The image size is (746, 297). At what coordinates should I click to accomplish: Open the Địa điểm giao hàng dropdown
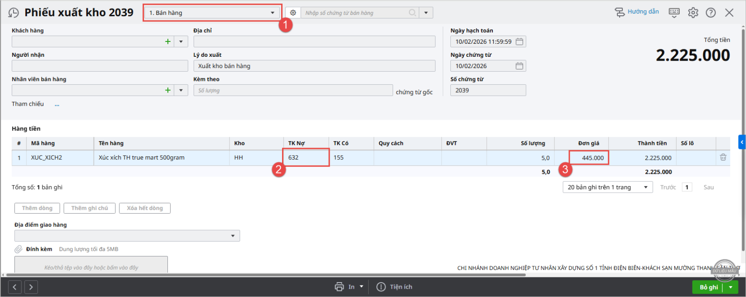point(233,236)
